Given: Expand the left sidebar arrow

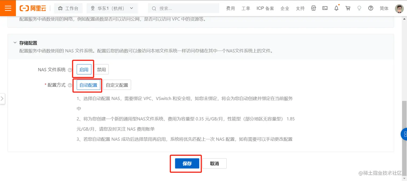Looking at the screenshot, I should click(x=2, y=99).
